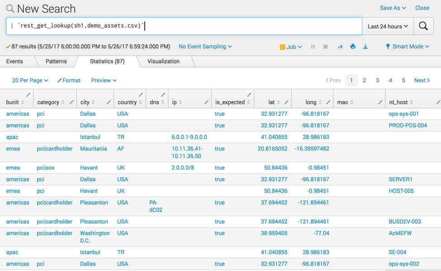Export results with the download icon
Viewport: 441px width, 271px height.
point(365,47)
